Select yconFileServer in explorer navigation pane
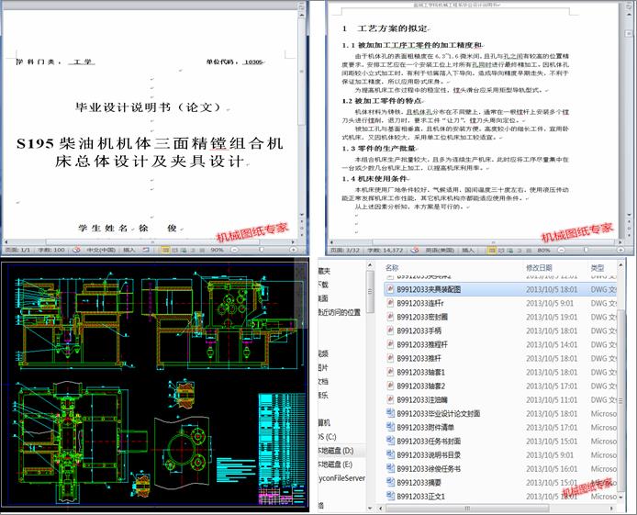Screen dimensions: 637x515 coord(341,478)
